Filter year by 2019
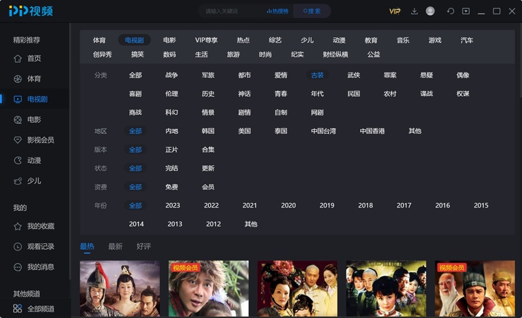 click(327, 206)
